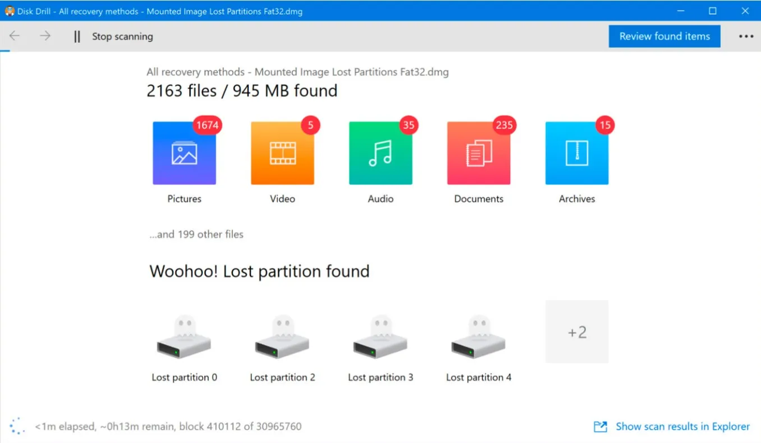
Task: Click the 'Archives' label text
Action: [577, 199]
